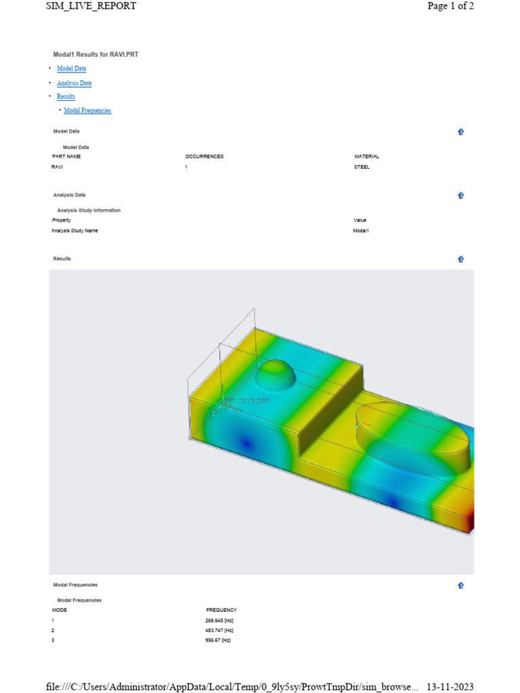
Task: Follow the Results link in contents
Action: (x=66, y=97)
